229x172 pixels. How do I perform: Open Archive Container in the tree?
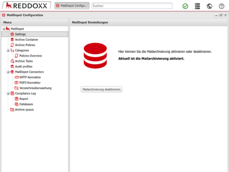point(27,40)
